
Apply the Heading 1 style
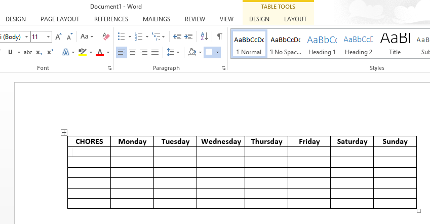(x=322, y=44)
